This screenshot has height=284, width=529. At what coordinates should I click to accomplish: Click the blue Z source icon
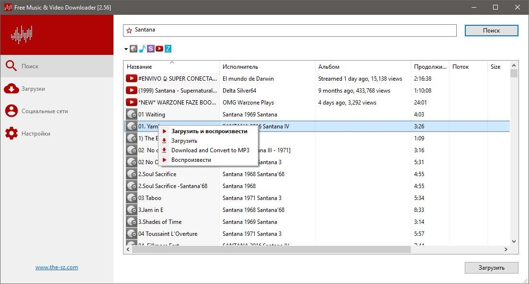(168, 49)
